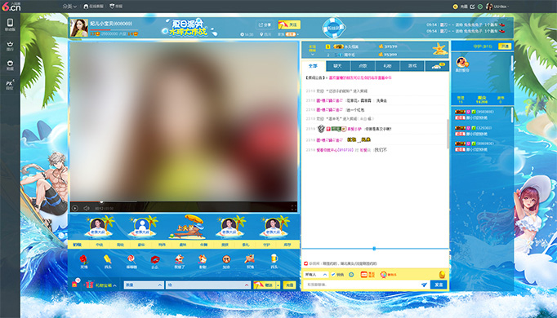Click the blue 发言 send button
This screenshot has width=557, height=318.
(x=439, y=285)
